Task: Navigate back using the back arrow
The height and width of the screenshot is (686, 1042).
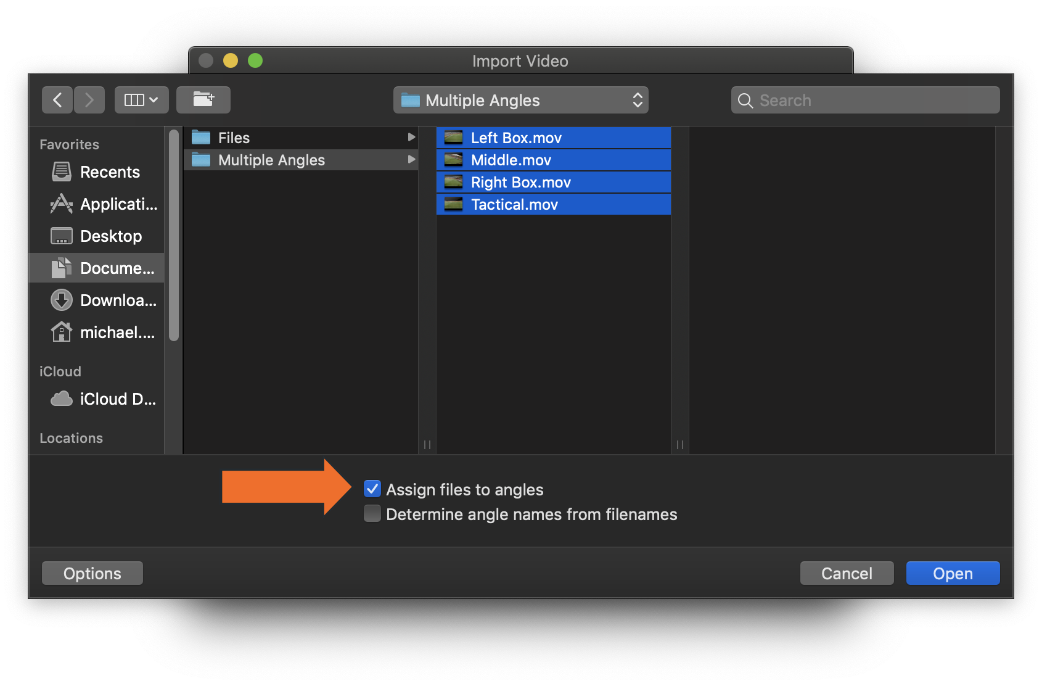Action: [57, 99]
